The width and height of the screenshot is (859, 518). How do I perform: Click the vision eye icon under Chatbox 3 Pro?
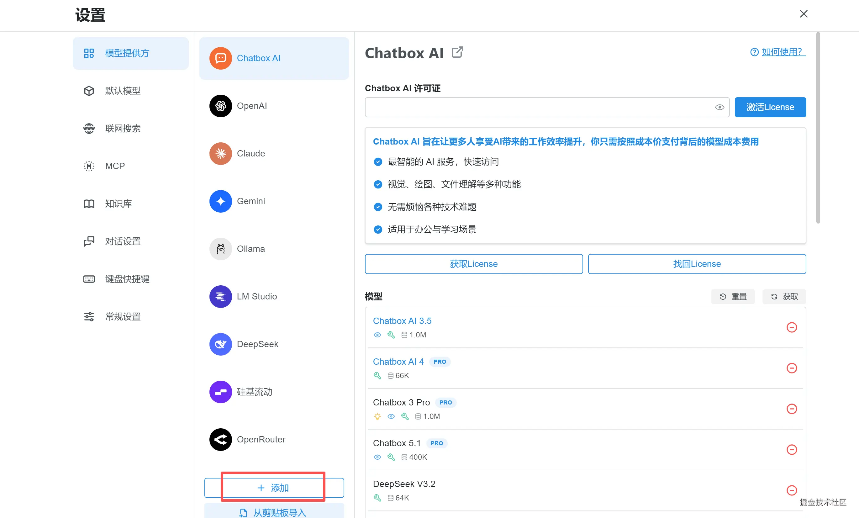tap(391, 416)
